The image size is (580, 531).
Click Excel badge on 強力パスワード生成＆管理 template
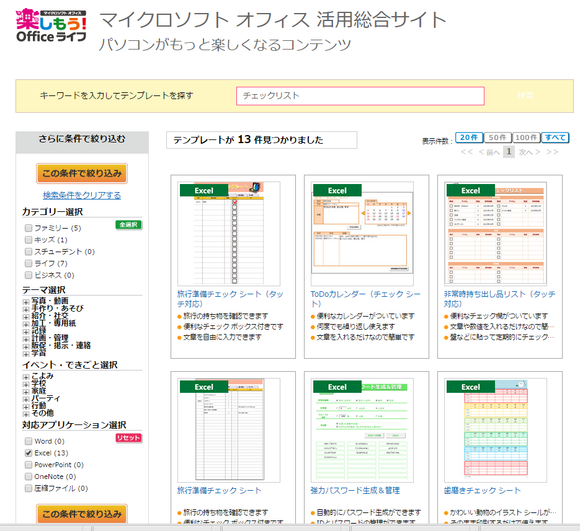tap(337, 387)
